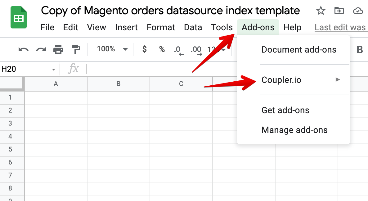
Task: Toggle bold formatting
Action: coord(360,49)
